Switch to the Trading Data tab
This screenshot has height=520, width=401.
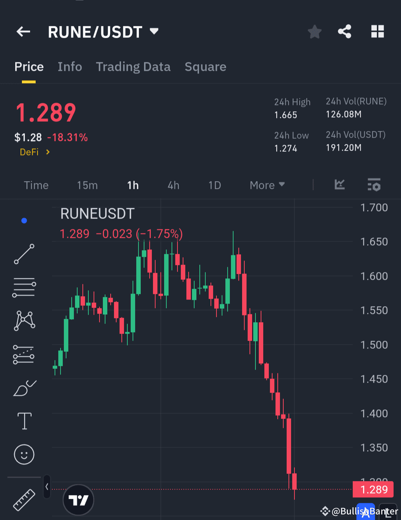133,67
